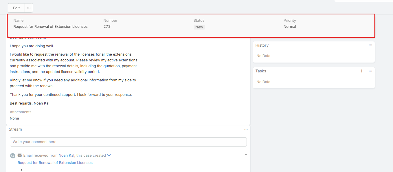Click the Tasks panel title
Image resolution: width=393 pixels, height=172 pixels.
coord(261,71)
